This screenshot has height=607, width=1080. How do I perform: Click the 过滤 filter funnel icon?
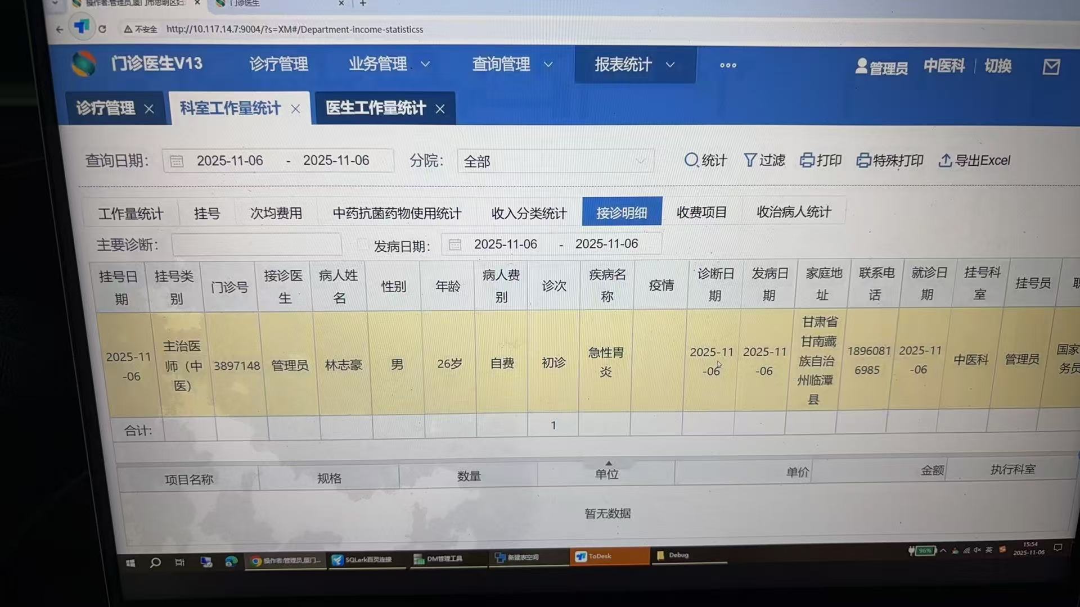tap(750, 160)
